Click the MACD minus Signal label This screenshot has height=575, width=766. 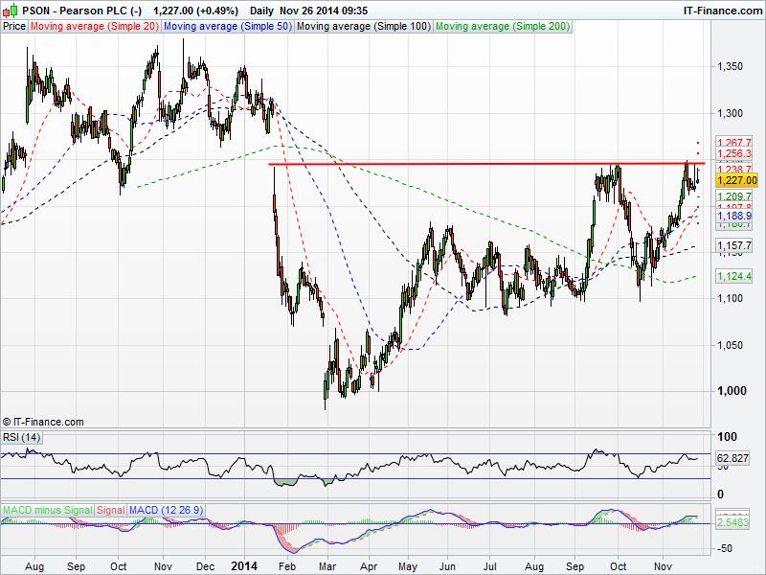[x=47, y=510]
